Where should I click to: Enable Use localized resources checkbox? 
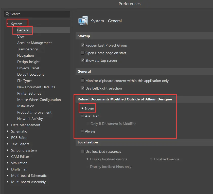coord(83,151)
